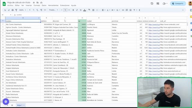Open vertical align dropdown
The image size is (192, 108).
(108, 10)
